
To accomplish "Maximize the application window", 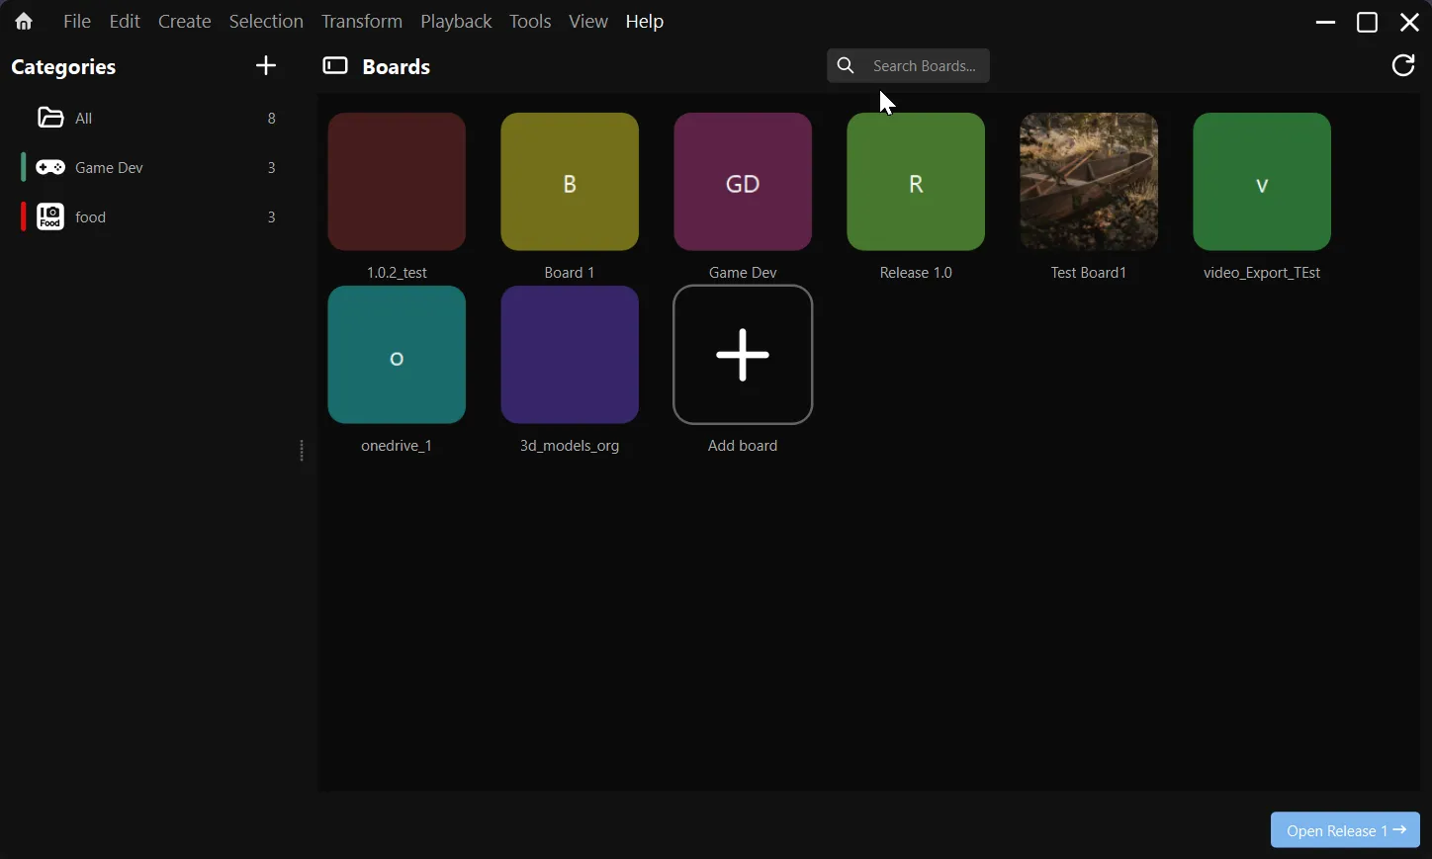I will tap(1369, 22).
